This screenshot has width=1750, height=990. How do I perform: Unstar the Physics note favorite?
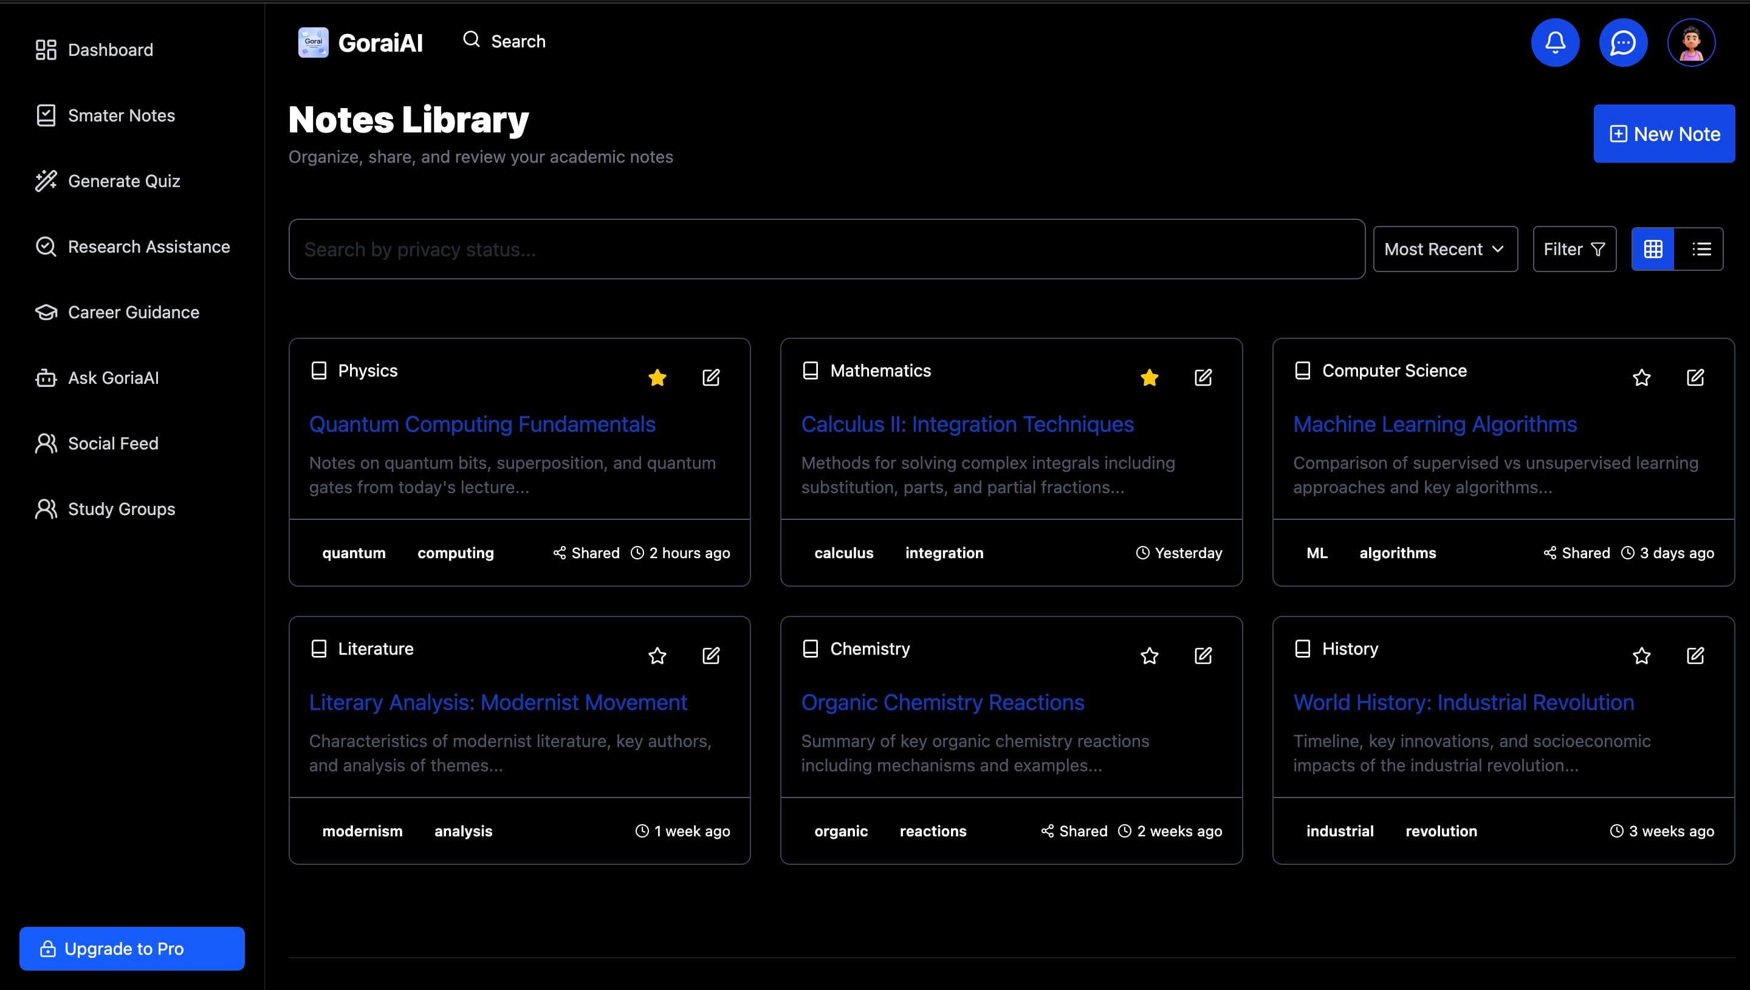pos(657,377)
